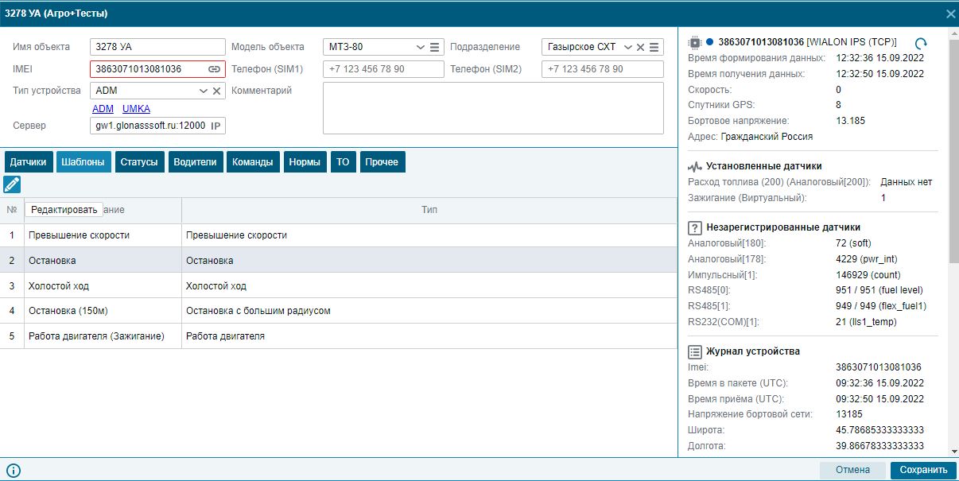The width and height of the screenshot is (959, 481).
Task: Click the Журнал устройства list icon
Action: click(694, 351)
